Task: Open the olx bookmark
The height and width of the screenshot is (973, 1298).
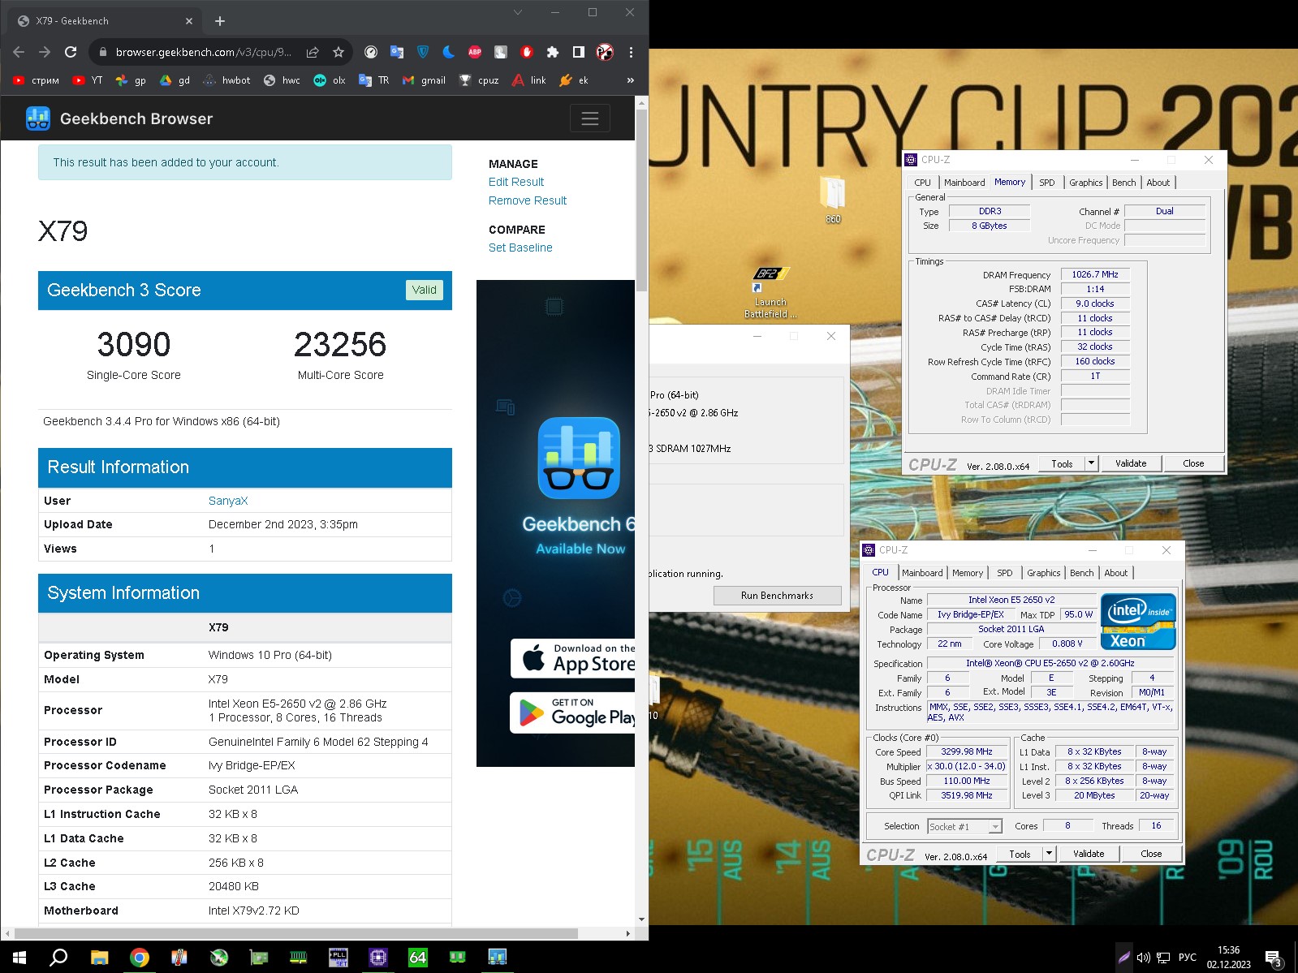Action: 330,80
